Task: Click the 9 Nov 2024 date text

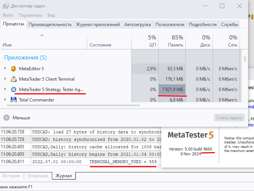Action: [191, 154]
